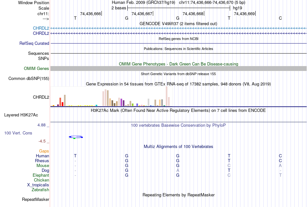The height and width of the screenshot is (207, 307).
Task: Click 'Short Genetic Variants from dbSNP release 155'
Action: click(178, 74)
